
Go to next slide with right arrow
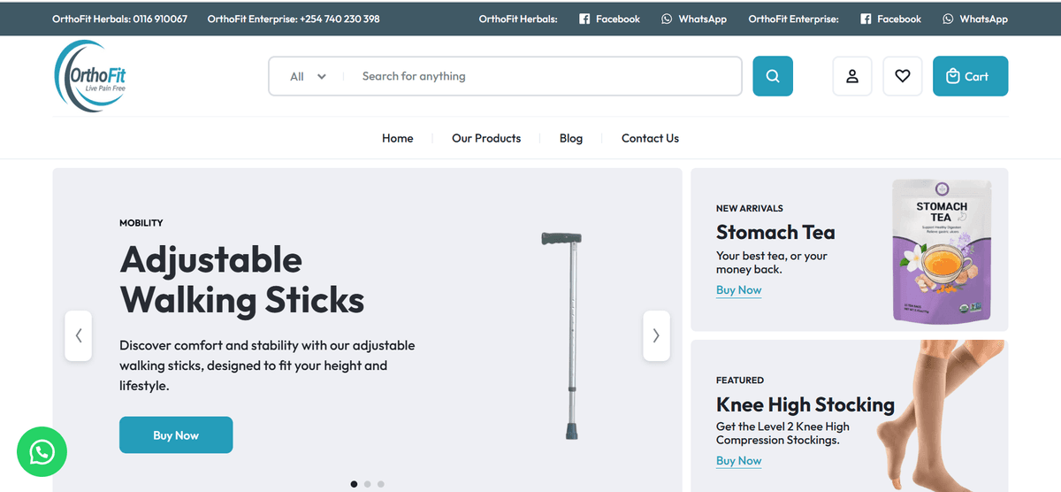655,335
